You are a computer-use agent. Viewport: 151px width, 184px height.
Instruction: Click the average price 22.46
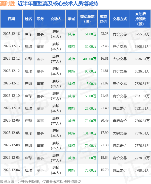coord(104,46)
